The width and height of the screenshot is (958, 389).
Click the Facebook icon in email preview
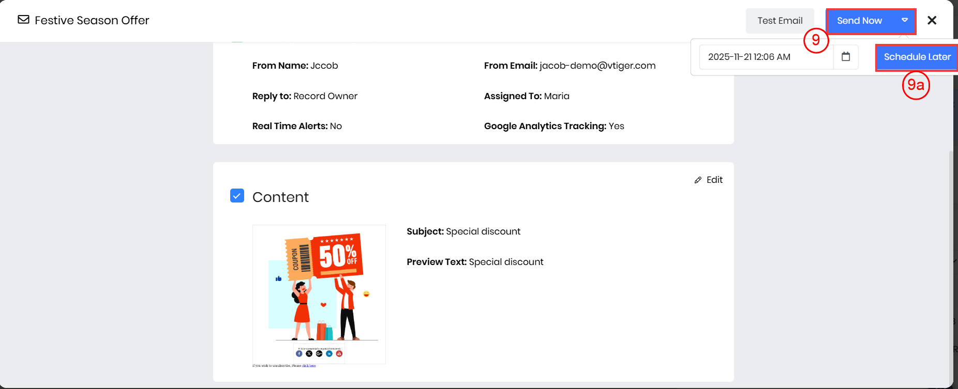click(299, 354)
